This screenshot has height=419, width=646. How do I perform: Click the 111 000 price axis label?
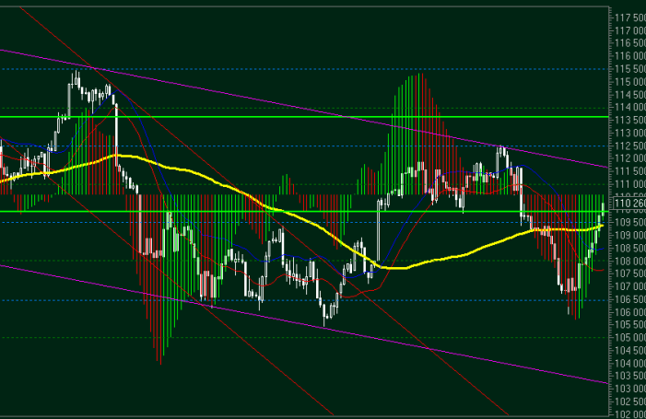pos(630,184)
